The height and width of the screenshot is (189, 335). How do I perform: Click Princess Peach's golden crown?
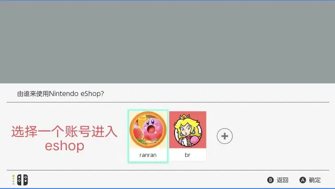pos(184,117)
